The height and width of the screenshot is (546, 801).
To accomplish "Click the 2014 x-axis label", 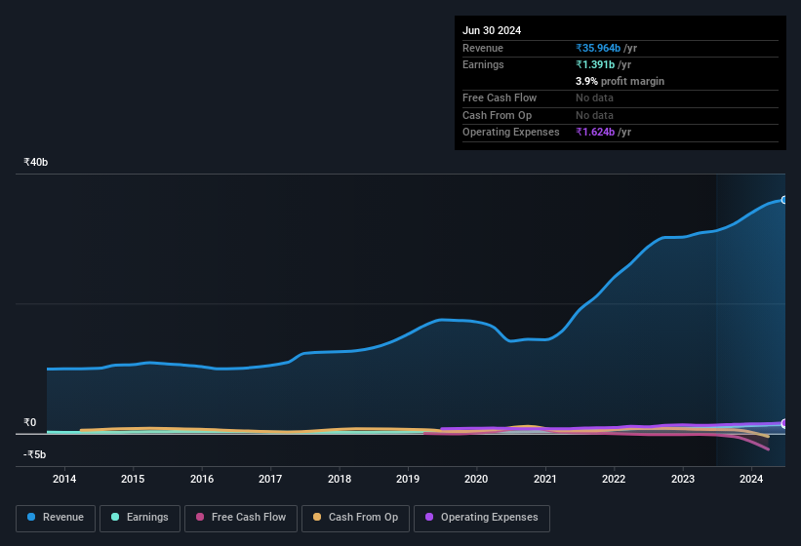I will click(x=64, y=479).
